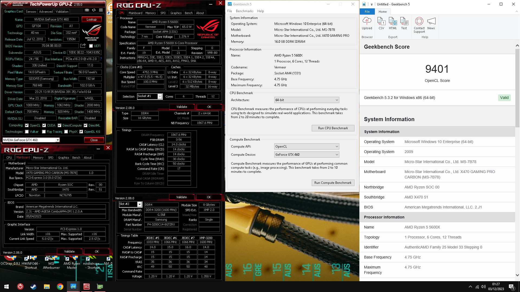Open the Slot #2 dropdown in SPD window
The height and width of the screenshot is (292, 520).
tap(139, 204)
